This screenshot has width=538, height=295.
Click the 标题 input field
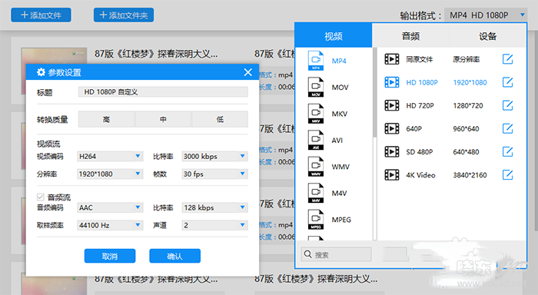click(163, 92)
